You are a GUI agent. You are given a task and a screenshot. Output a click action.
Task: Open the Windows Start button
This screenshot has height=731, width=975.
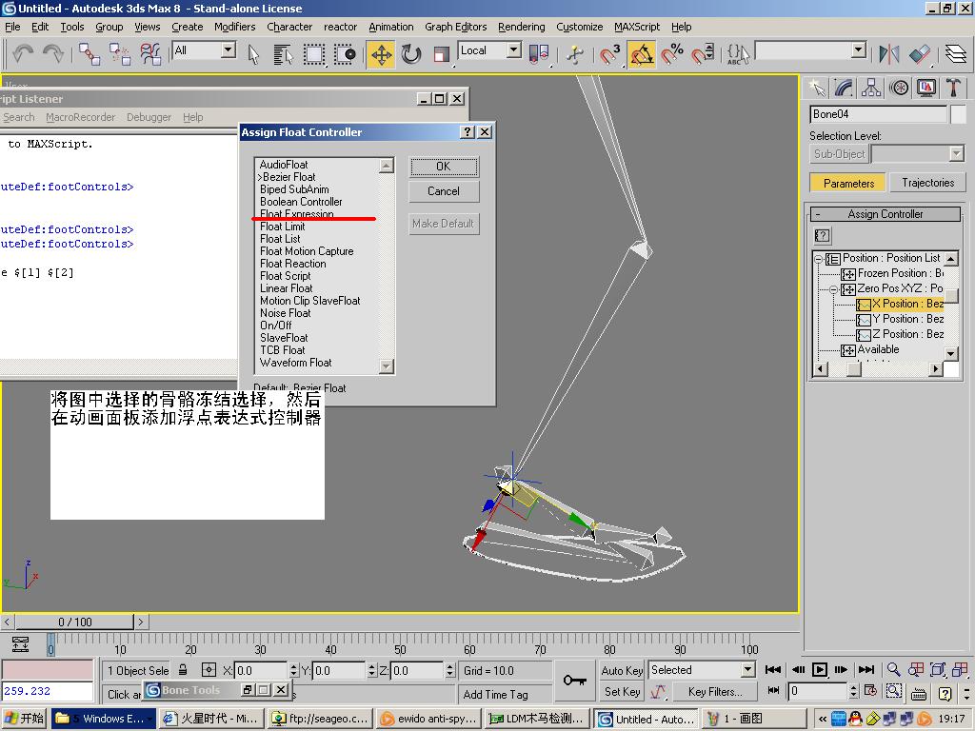point(24,719)
